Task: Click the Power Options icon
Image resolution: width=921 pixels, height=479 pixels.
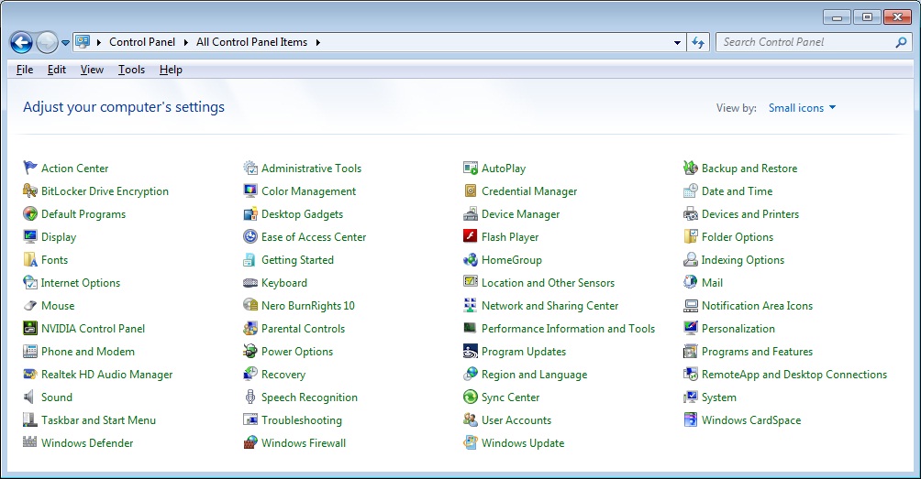Action: (x=250, y=351)
